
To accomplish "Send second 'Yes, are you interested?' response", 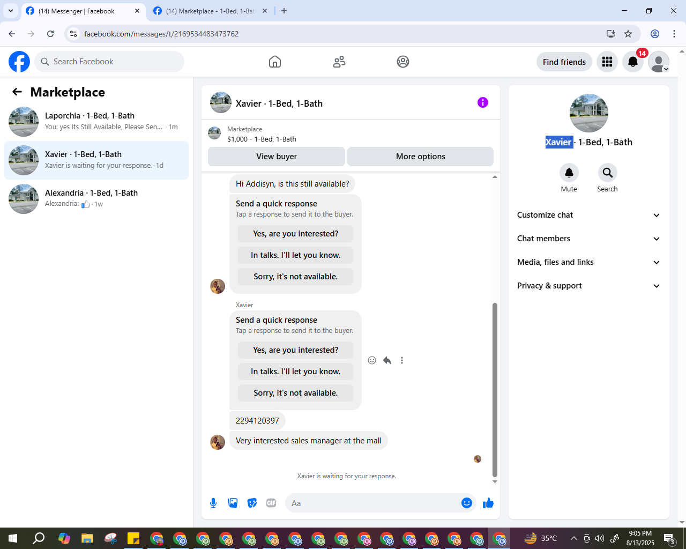I will click(x=295, y=350).
